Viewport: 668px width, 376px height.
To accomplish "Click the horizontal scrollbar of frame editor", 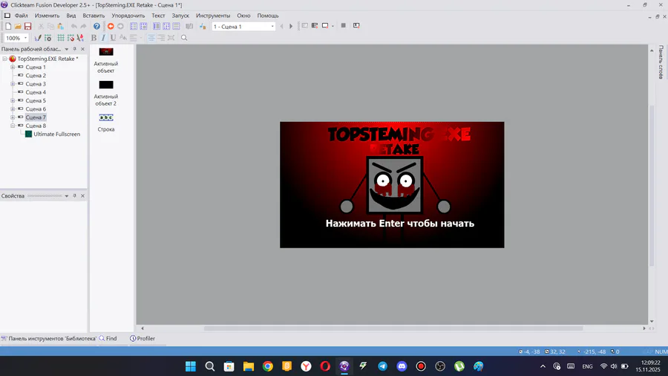I will click(393, 328).
